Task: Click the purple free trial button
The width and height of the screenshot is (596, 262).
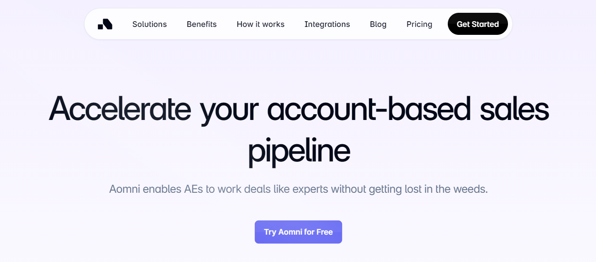Action: [298, 232]
